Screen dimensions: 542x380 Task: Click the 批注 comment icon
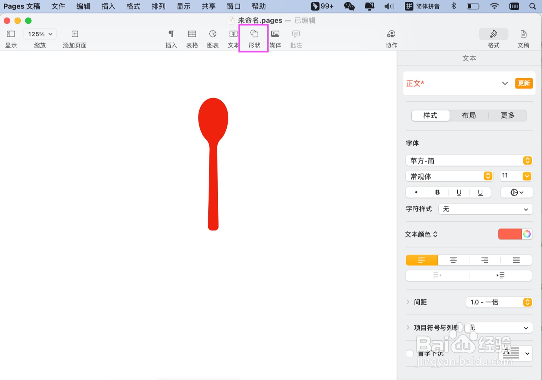pos(296,34)
